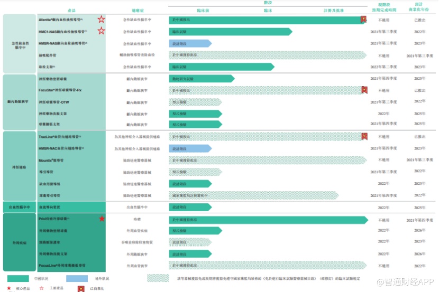Image resolution: width=439 pixels, height=292 pixels.
Task: Select the HMC1-NAS product name
Action: 63,32
